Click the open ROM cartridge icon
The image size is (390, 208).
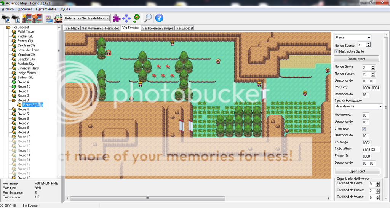6,18
